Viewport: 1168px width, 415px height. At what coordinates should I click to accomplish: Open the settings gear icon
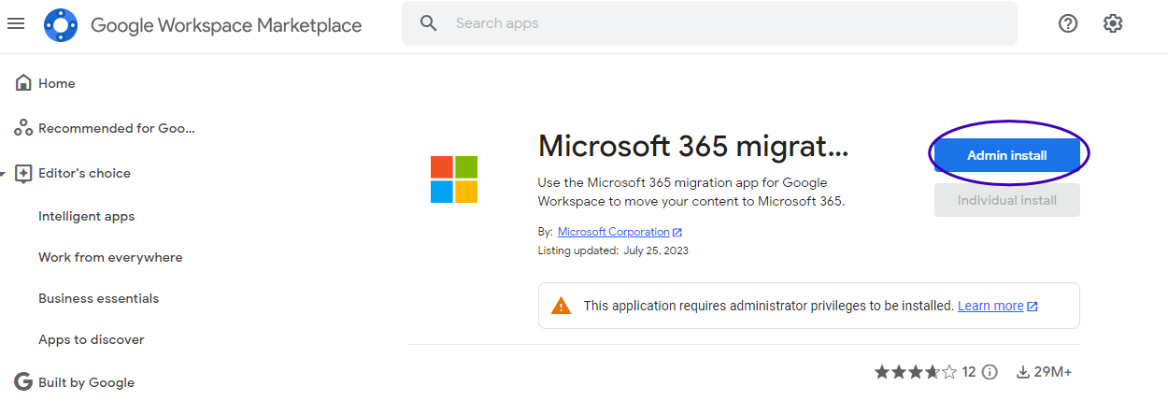(x=1113, y=24)
